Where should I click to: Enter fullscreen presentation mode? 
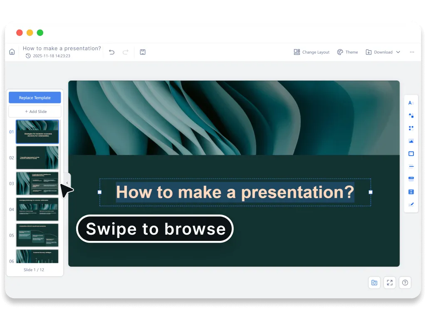[x=389, y=282]
